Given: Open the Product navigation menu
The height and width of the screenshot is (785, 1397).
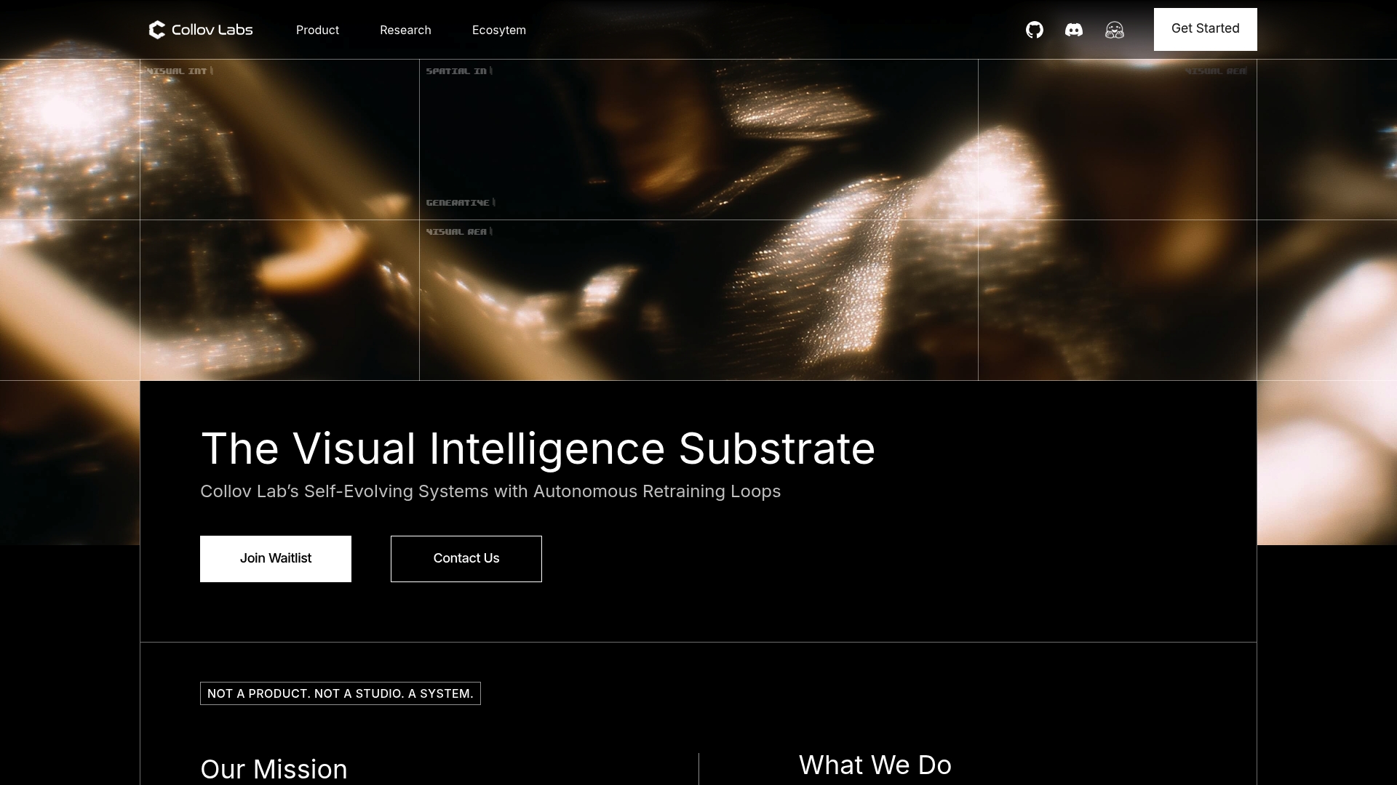Looking at the screenshot, I should coord(317,30).
